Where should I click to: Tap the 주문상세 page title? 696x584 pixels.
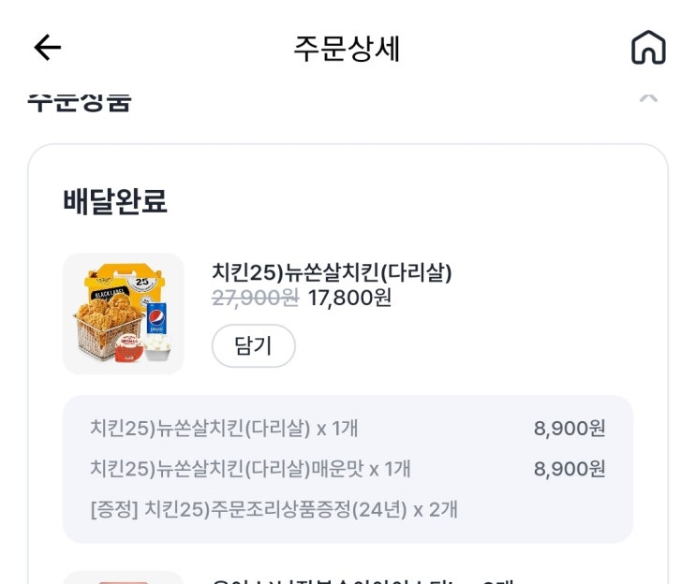click(348, 49)
